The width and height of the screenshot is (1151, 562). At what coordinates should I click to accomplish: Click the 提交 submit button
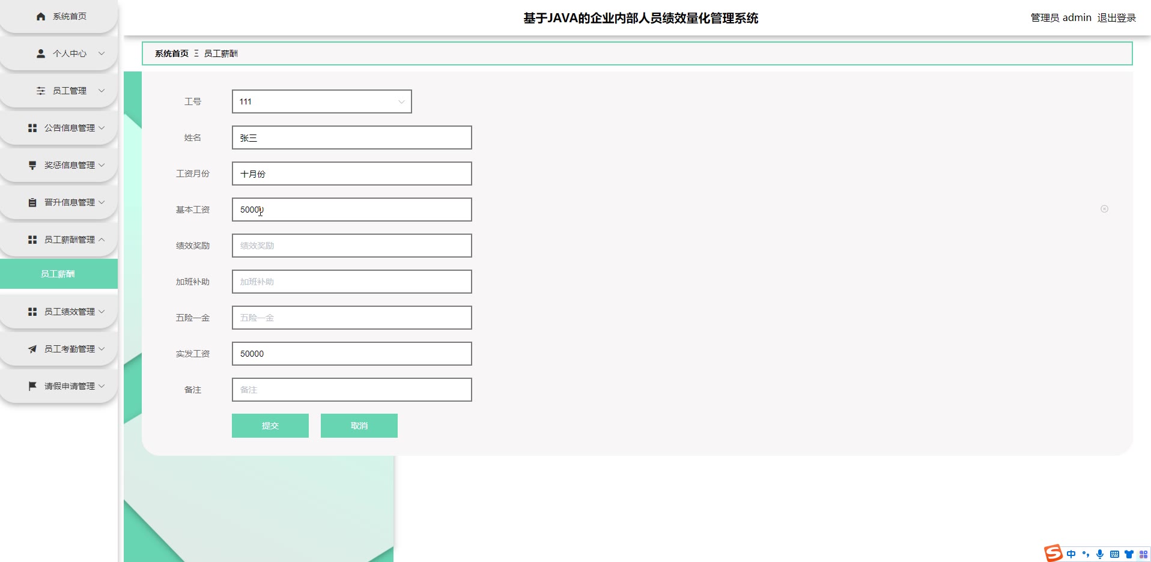[x=270, y=426]
